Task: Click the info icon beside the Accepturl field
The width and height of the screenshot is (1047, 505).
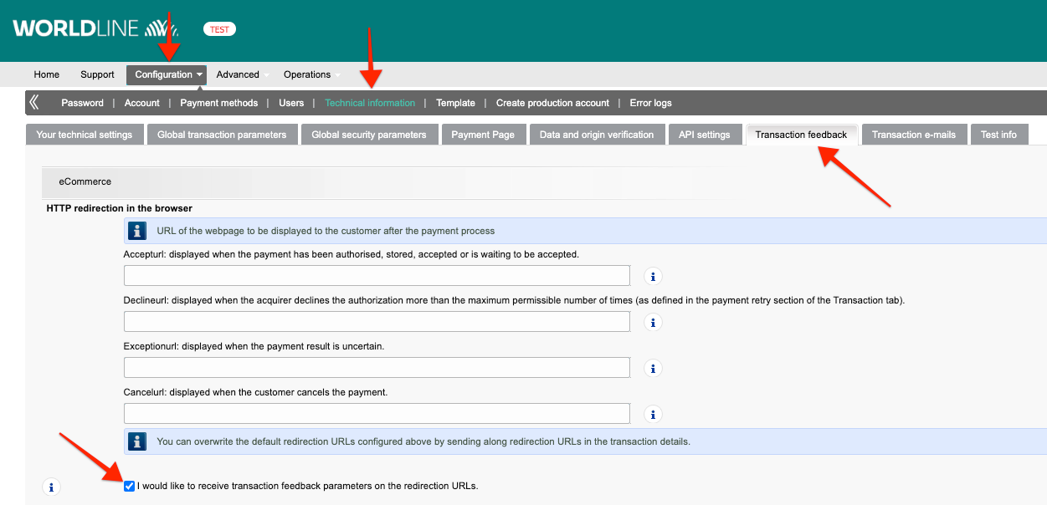Action: (653, 275)
